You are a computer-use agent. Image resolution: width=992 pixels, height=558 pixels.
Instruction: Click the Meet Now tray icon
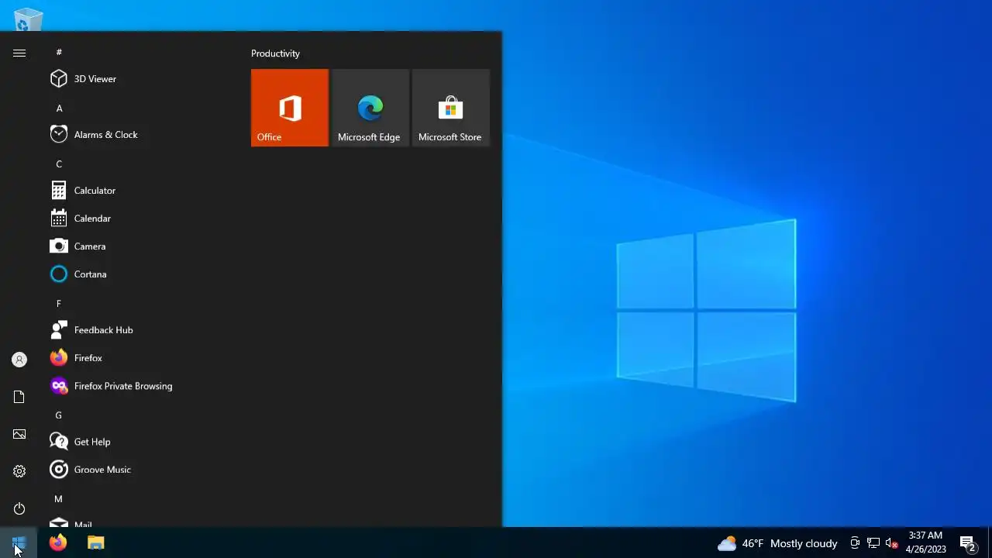[x=855, y=543]
